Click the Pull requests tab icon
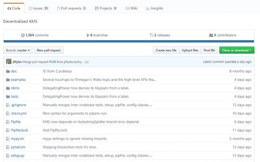 (x=58, y=8)
